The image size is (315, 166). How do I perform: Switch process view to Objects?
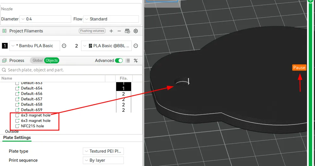[x=52, y=60]
